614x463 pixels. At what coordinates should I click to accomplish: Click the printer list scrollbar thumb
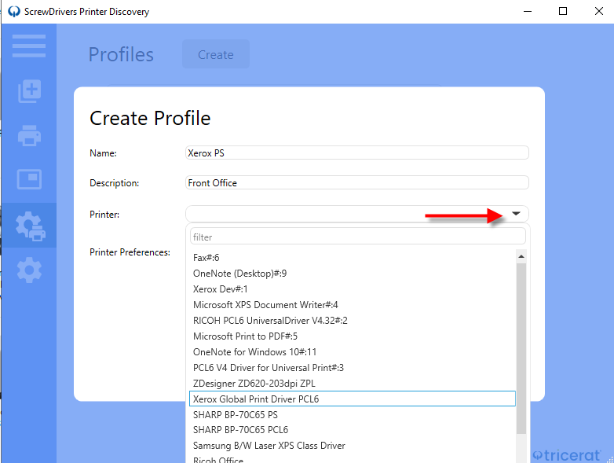pyautogui.click(x=521, y=348)
